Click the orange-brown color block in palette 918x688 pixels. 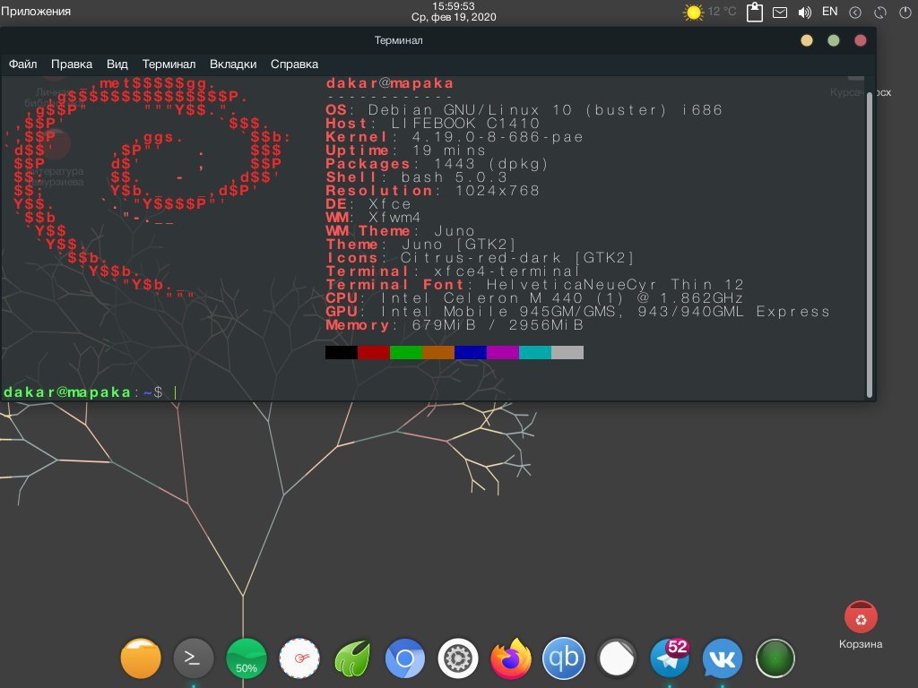click(437, 352)
